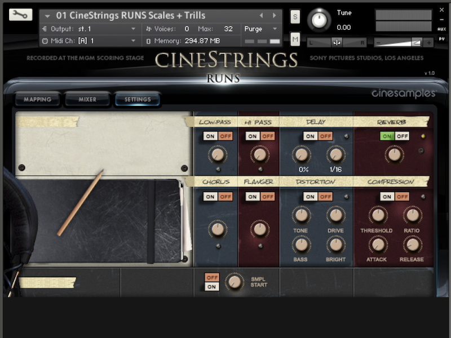Click the Distortion TONE knob
Viewport: 451px width, 338px height.
pos(302,215)
